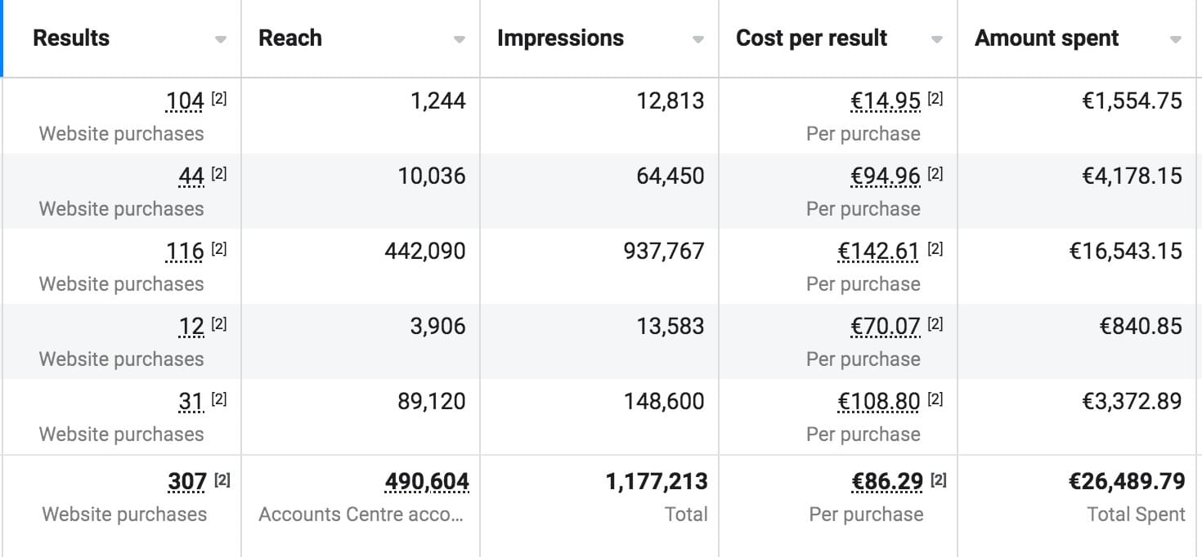This screenshot has height=557, width=1202.
Task: Click the €14.95 cost per purchase
Action: click(x=886, y=101)
